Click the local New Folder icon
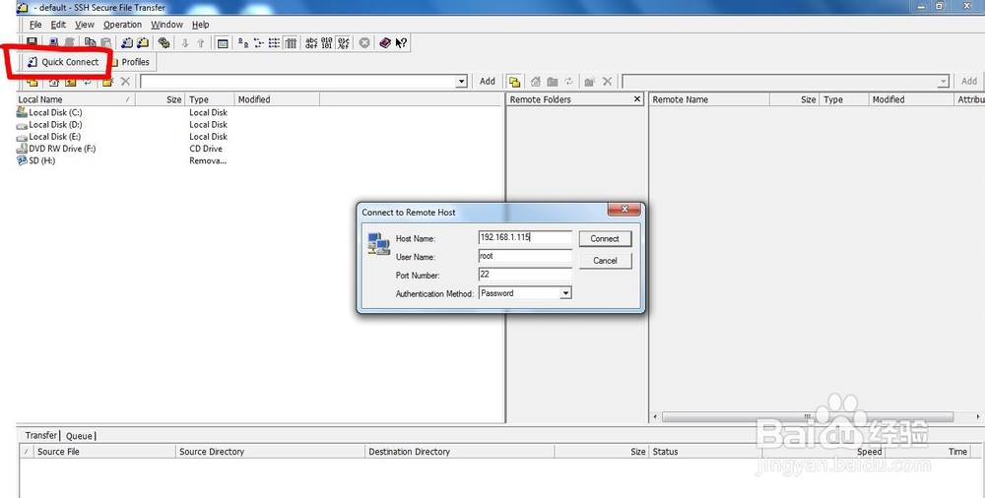 point(107,82)
